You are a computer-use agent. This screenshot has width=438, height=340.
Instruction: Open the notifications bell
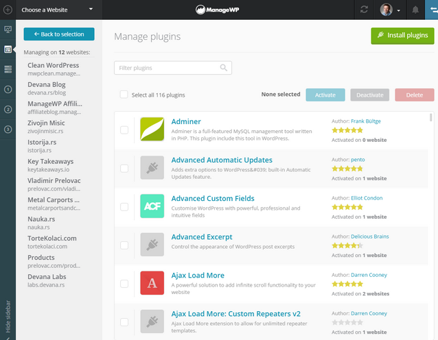(415, 10)
